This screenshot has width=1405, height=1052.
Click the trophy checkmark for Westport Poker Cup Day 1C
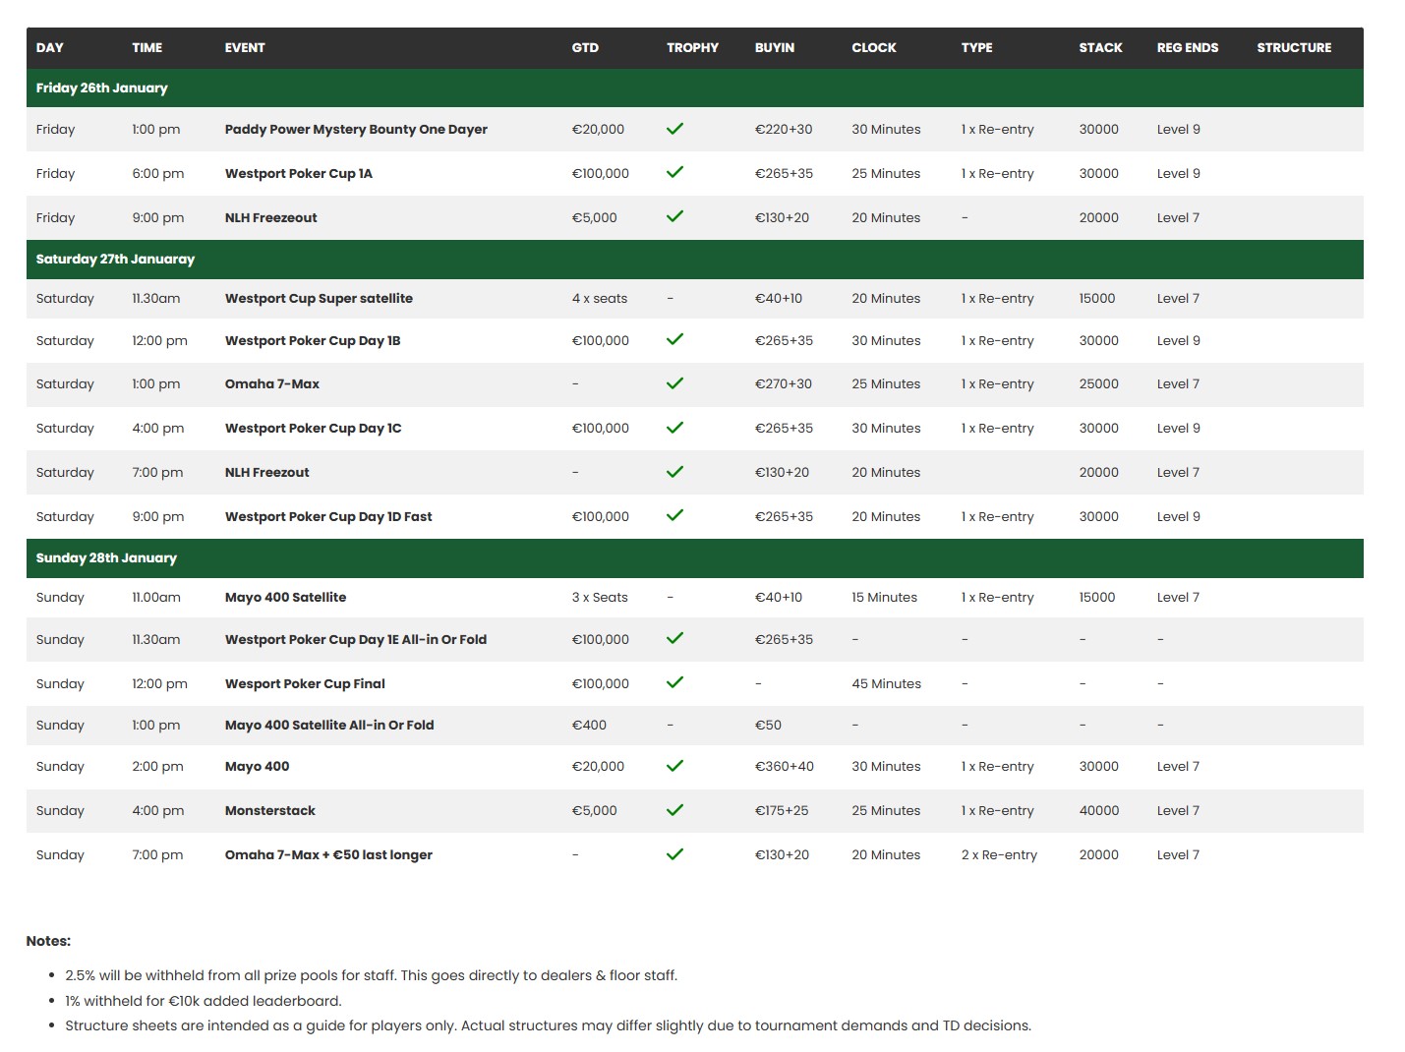pos(674,428)
